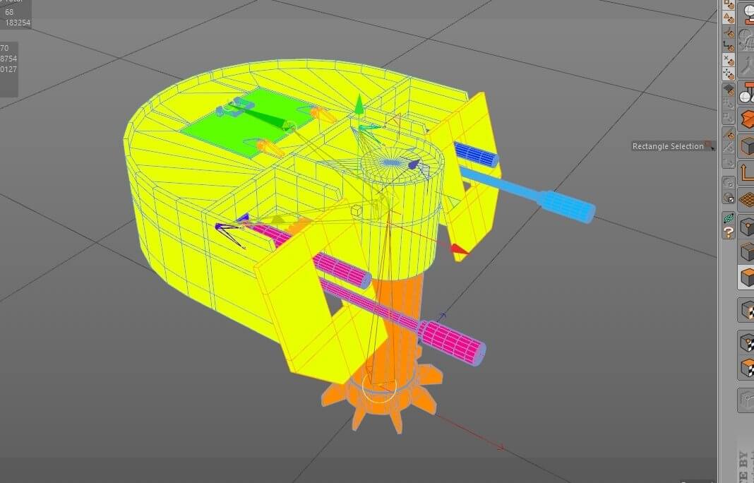Click the green Y-axis arrow handle
The width and height of the screenshot is (754, 483).
point(359,105)
